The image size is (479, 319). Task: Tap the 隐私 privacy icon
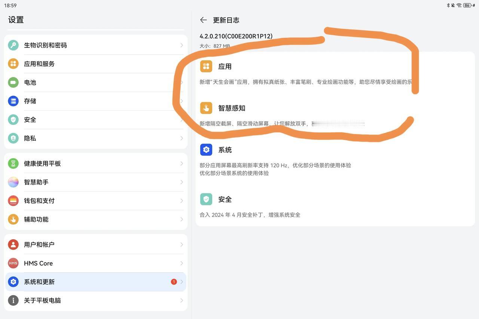[13, 138]
